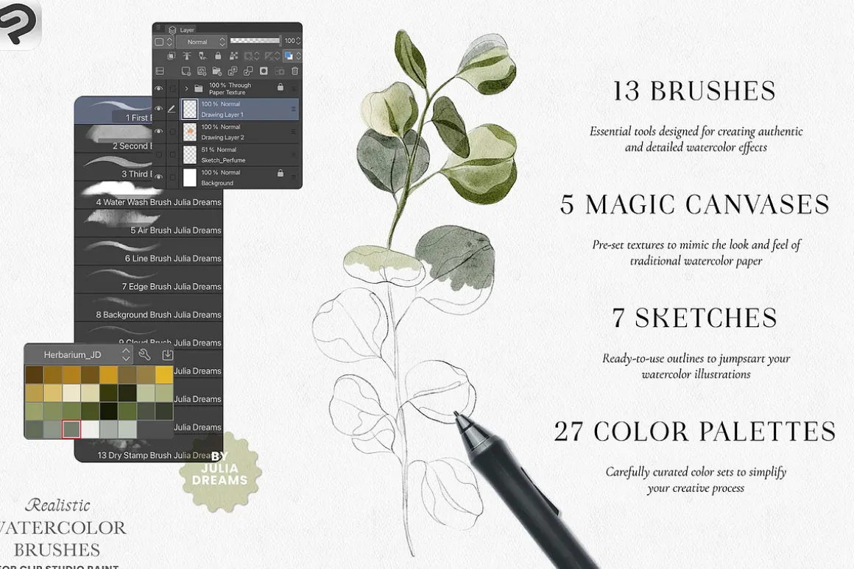Image resolution: width=854 pixels, height=569 pixels.
Task: Show the Sketch_Perfume layer
Action: 158,154
